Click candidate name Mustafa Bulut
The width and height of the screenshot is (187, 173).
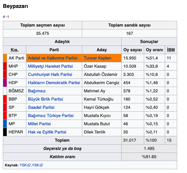[x=97, y=124]
